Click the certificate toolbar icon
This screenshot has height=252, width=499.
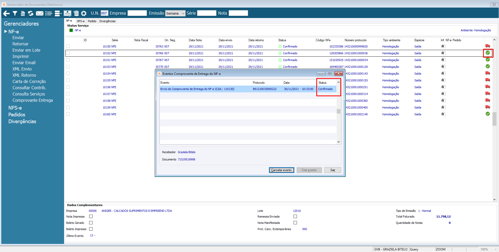click(67, 13)
